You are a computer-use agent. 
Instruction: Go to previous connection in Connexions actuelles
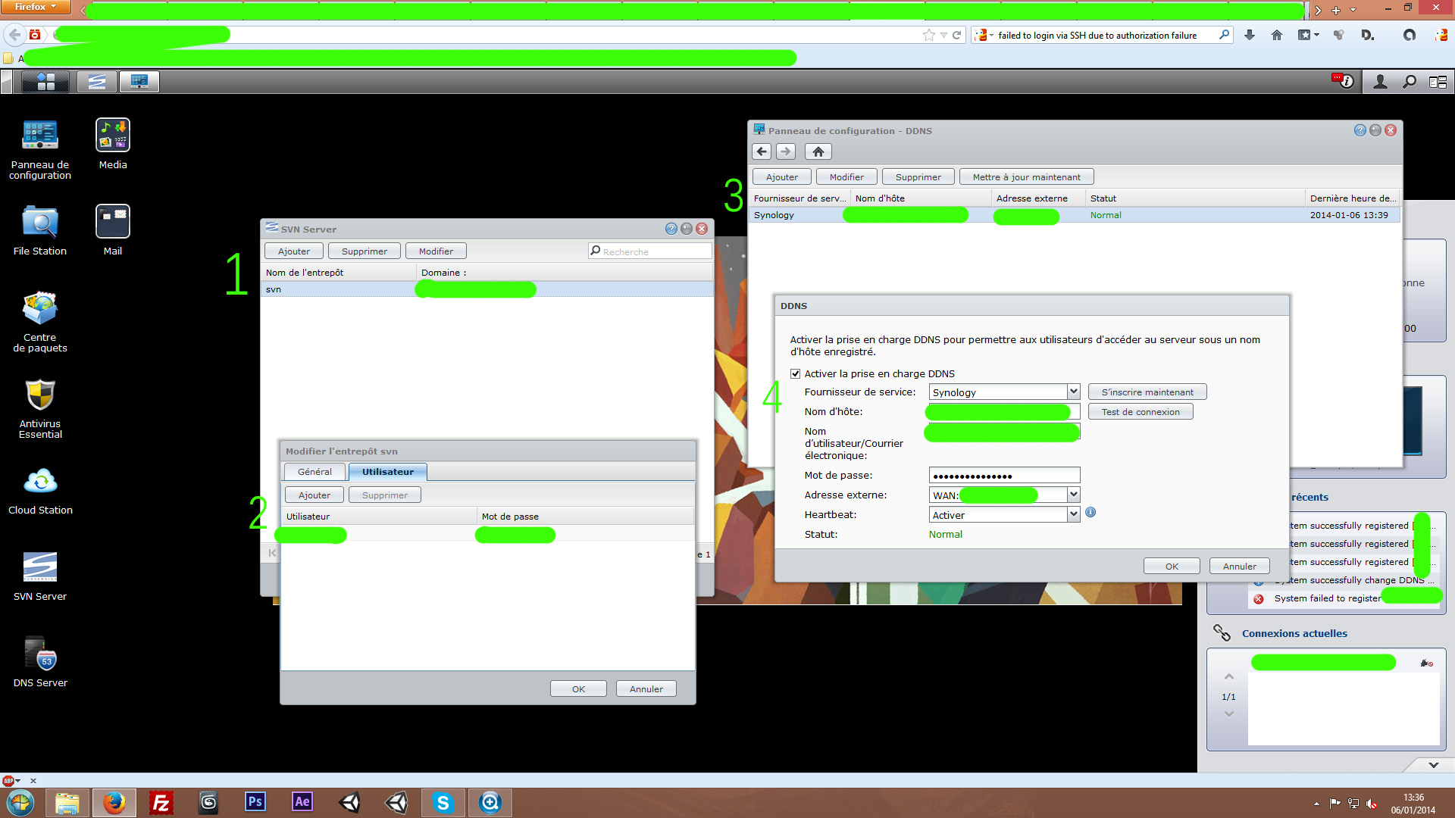point(1229,676)
